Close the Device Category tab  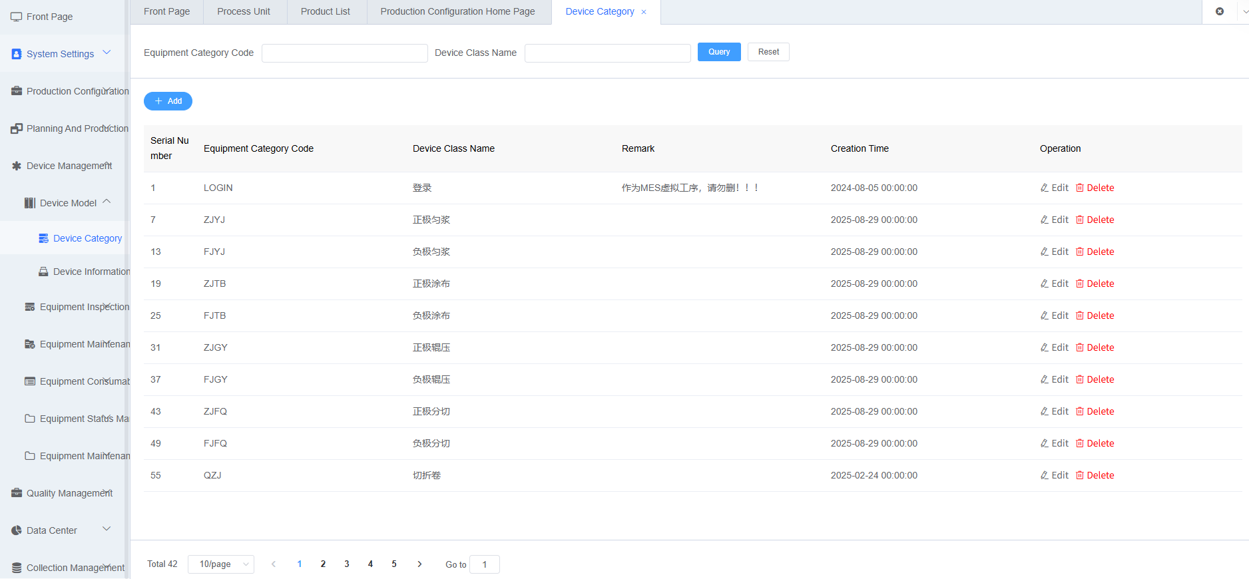click(644, 12)
